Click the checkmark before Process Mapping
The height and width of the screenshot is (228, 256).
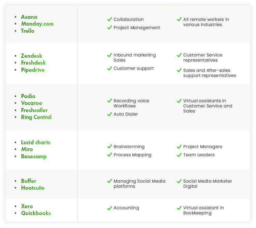pos(109,155)
